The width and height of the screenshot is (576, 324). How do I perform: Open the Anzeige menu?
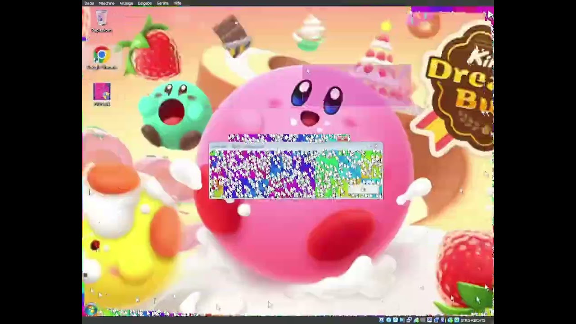pyautogui.click(x=126, y=3)
